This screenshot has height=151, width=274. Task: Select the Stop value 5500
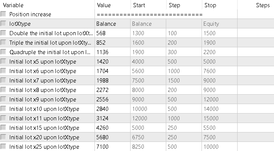point(219,128)
